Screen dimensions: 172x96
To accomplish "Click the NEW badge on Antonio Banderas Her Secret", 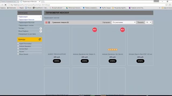I will coord(123,30).
